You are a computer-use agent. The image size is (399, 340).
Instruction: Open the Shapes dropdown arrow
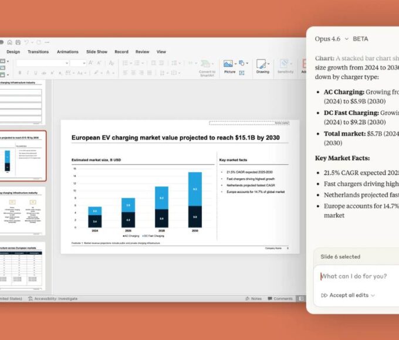tap(247, 63)
